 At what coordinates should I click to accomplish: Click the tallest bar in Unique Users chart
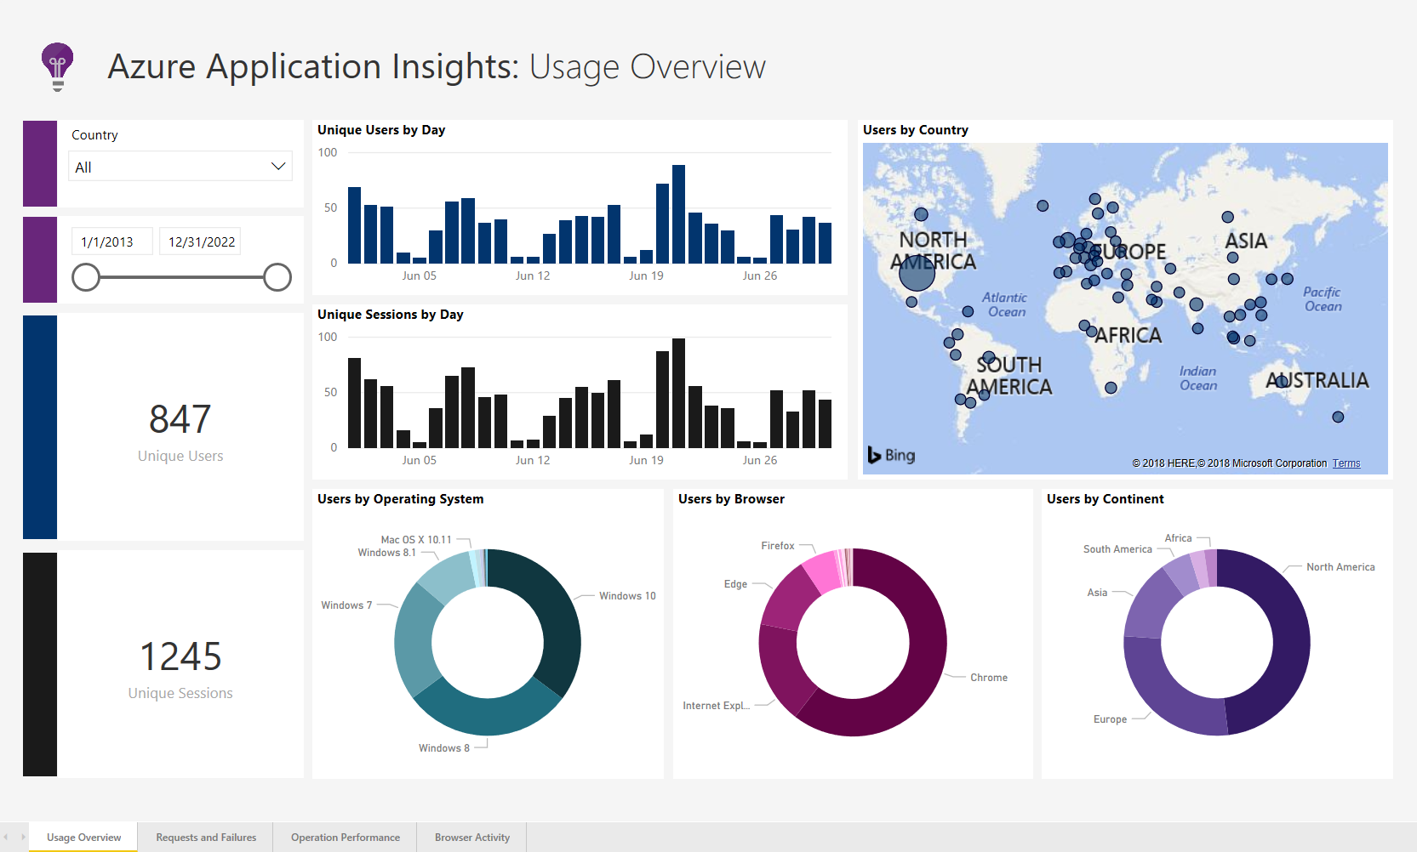678,213
